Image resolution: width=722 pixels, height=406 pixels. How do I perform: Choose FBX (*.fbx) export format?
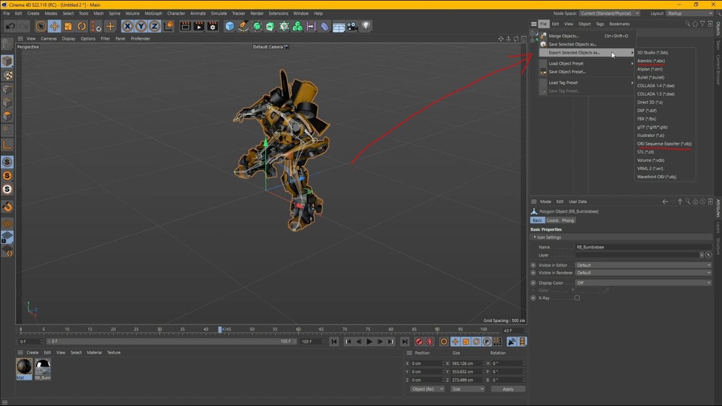(x=646, y=119)
